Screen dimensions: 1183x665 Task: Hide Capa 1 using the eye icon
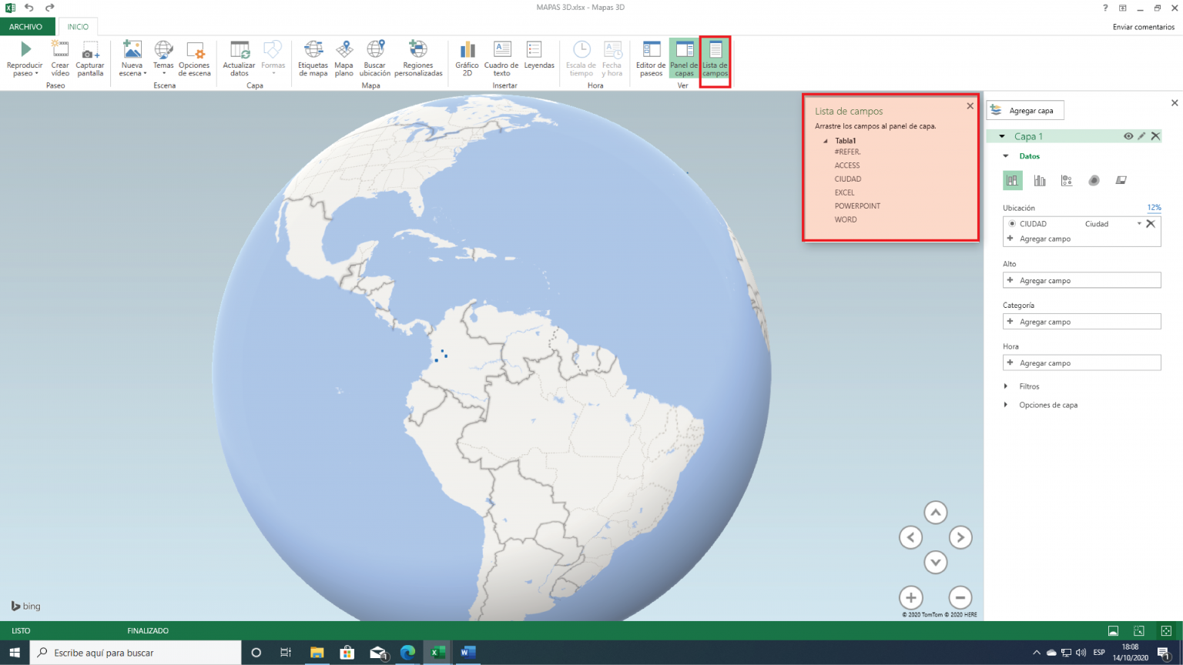point(1128,136)
